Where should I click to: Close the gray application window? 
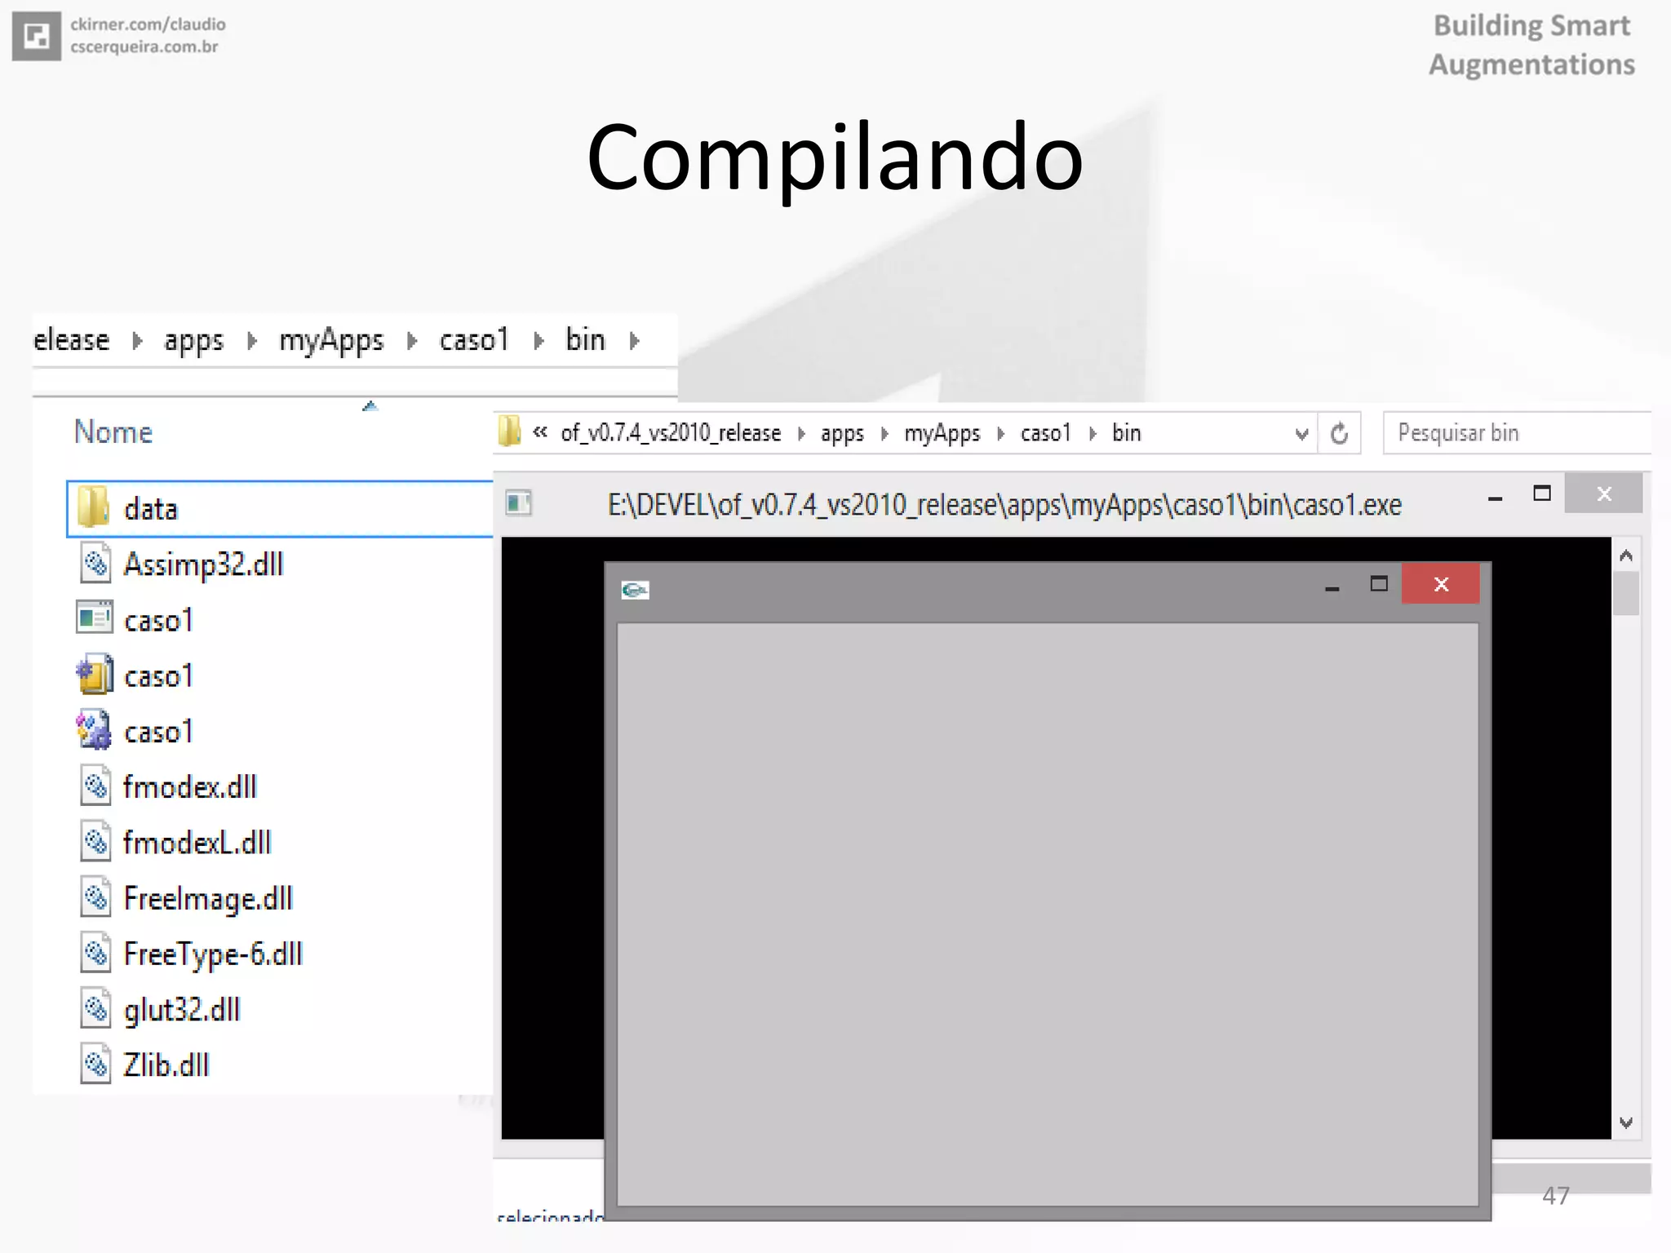[1441, 584]
